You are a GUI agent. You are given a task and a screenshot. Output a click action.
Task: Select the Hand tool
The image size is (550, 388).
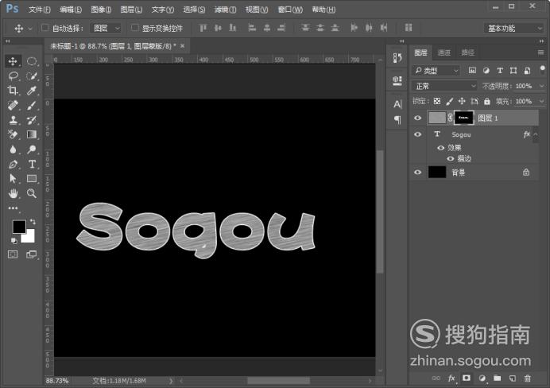13,193
